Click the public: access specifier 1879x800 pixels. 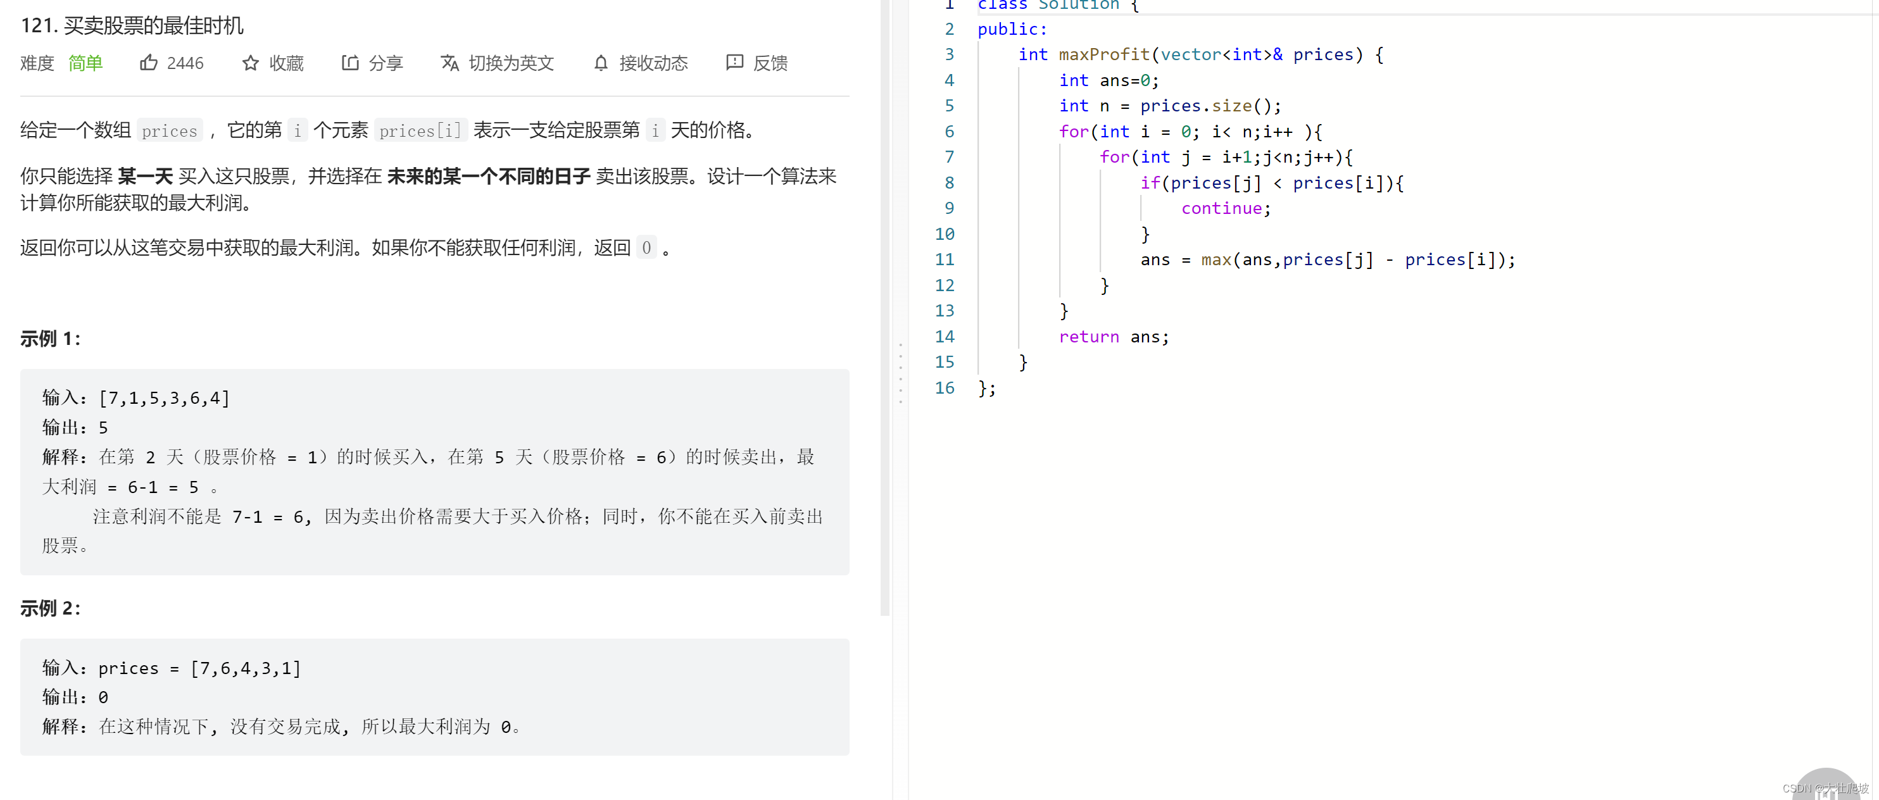point(1012,29)
